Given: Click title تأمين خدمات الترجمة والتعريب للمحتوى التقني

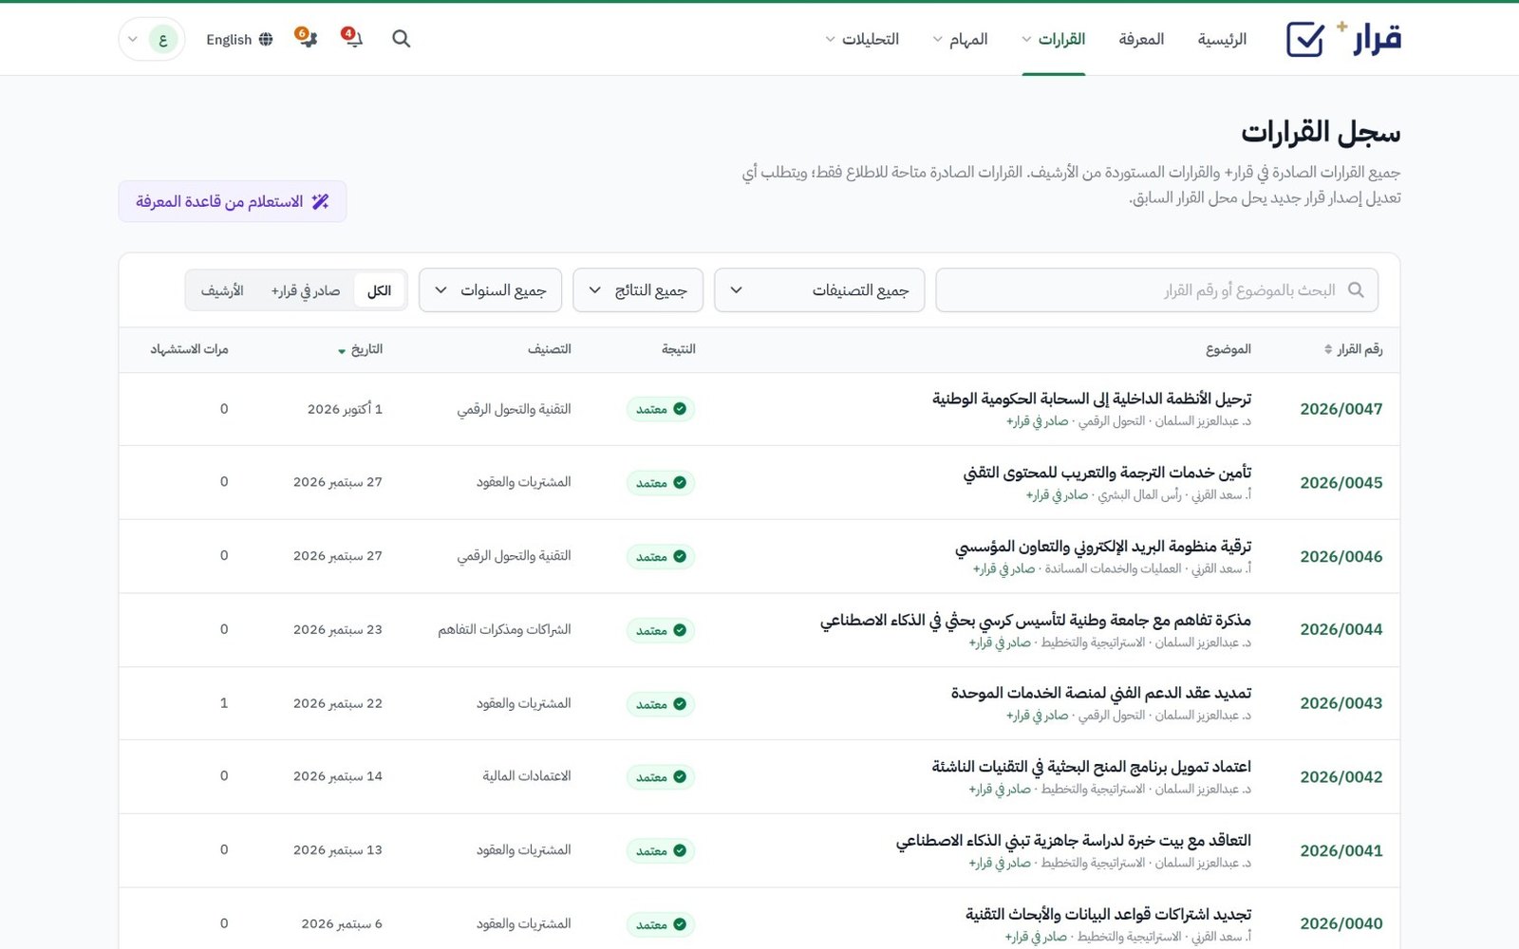Looking at the screenshot, I should (1107, 473).
